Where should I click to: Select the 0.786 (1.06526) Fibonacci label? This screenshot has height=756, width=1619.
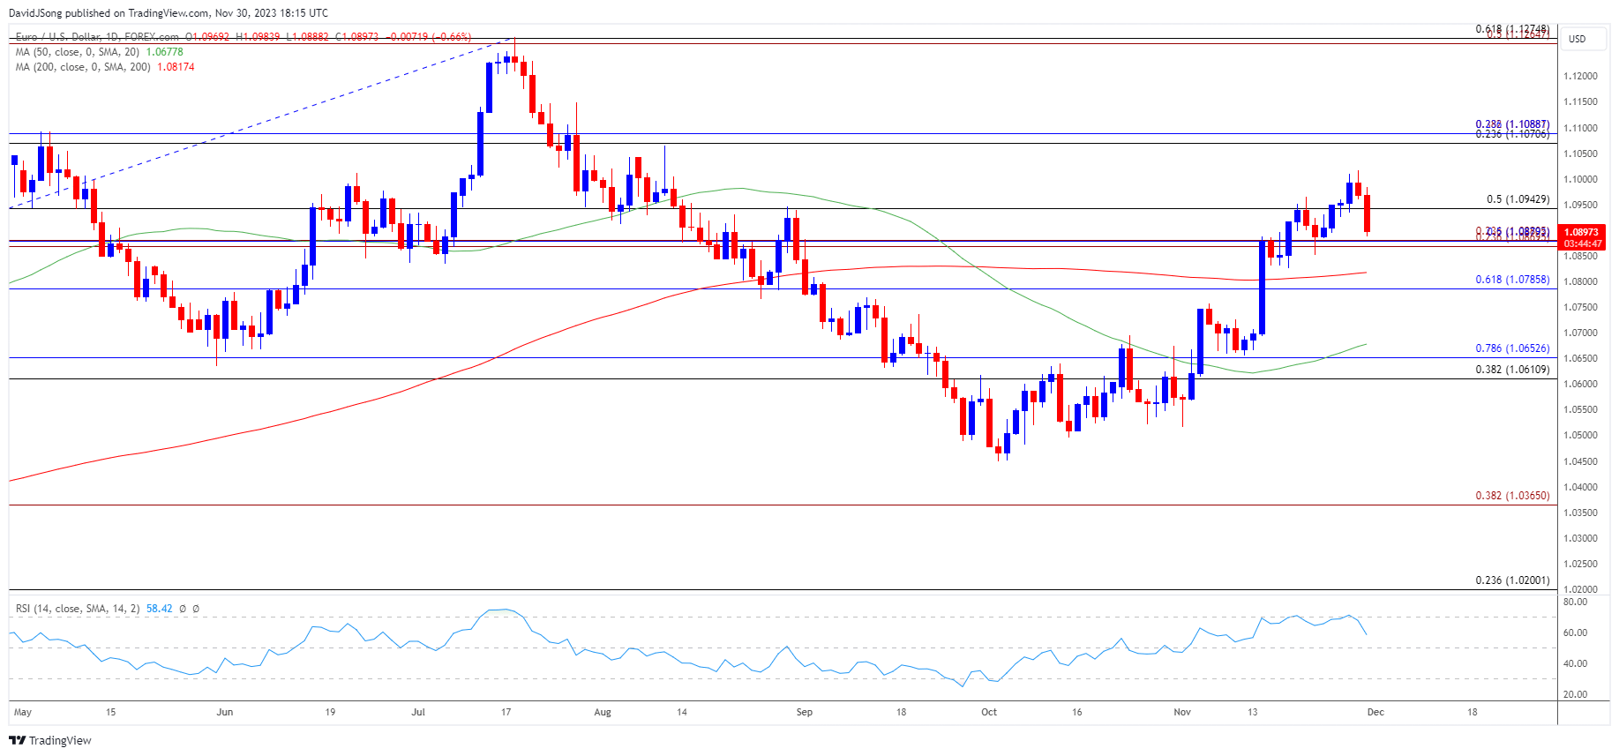tap(1512, 348)
